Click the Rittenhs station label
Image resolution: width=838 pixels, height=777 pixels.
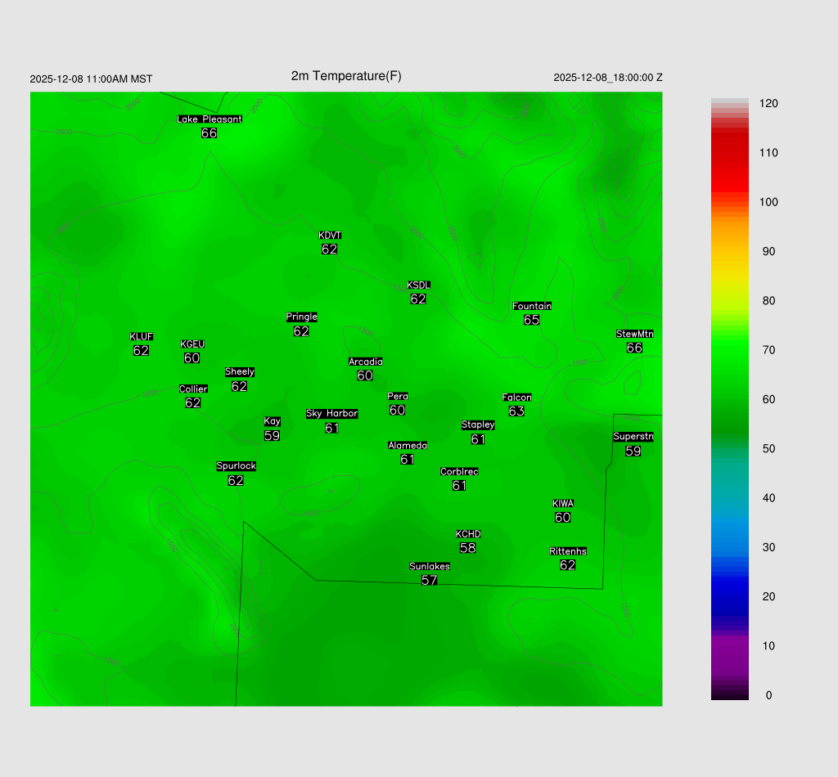point(568,551)
